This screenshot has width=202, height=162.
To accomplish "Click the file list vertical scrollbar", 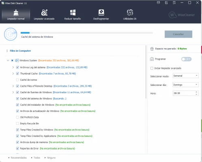I will tap(146, 72).
